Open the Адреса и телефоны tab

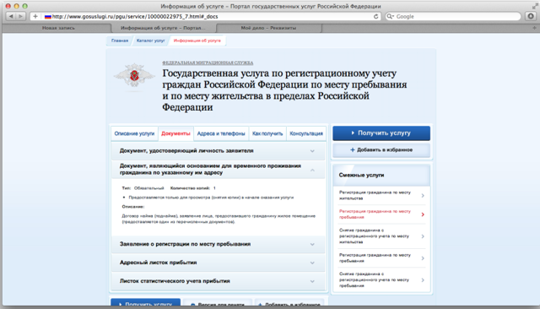(221, 133)
